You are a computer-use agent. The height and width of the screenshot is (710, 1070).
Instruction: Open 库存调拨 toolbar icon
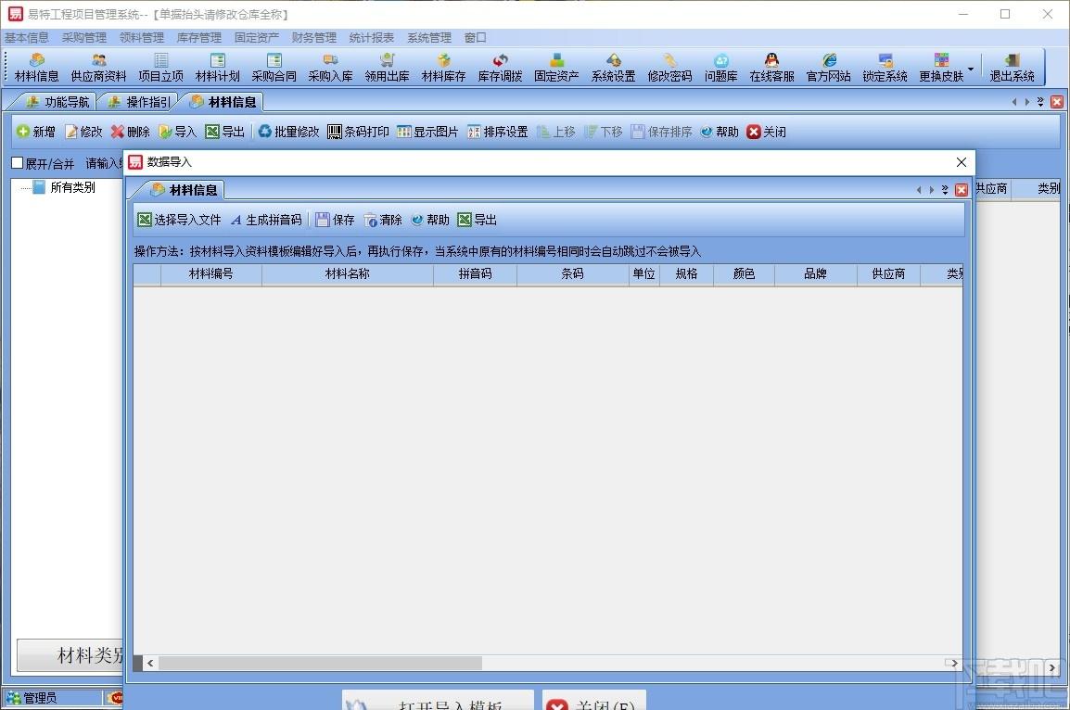click(x=500, y=68)
